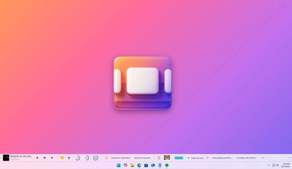Skip to the previous track
The height and width of the screenshot is (169, 292).
tap(37, 158)
